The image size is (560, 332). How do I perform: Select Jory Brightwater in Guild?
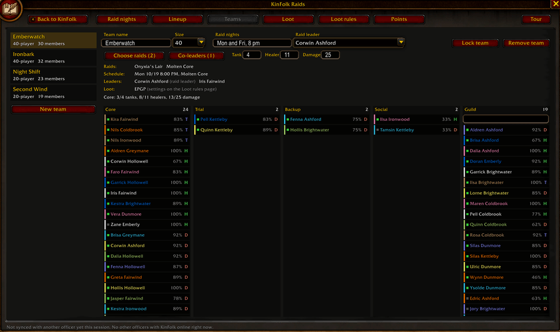coord(506,309)
